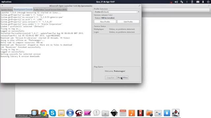
Task: Launch Inkscape from the dock
Action: pyautogui.click(x=114, y=113)
